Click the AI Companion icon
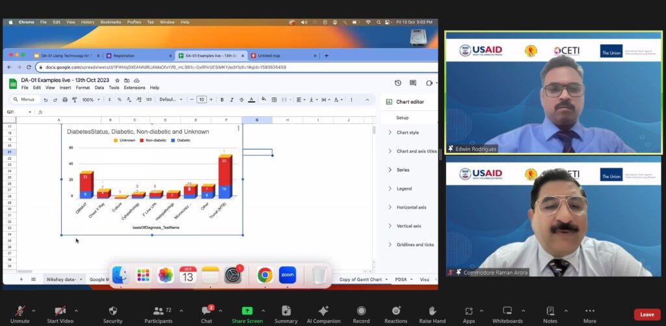This screenshot has width=666, height=326. click(323, 311)
